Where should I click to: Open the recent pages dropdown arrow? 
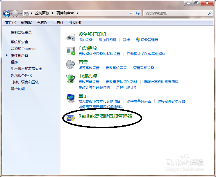[21, 13]
